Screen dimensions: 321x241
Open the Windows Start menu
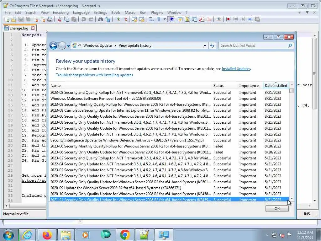(8, 235)
